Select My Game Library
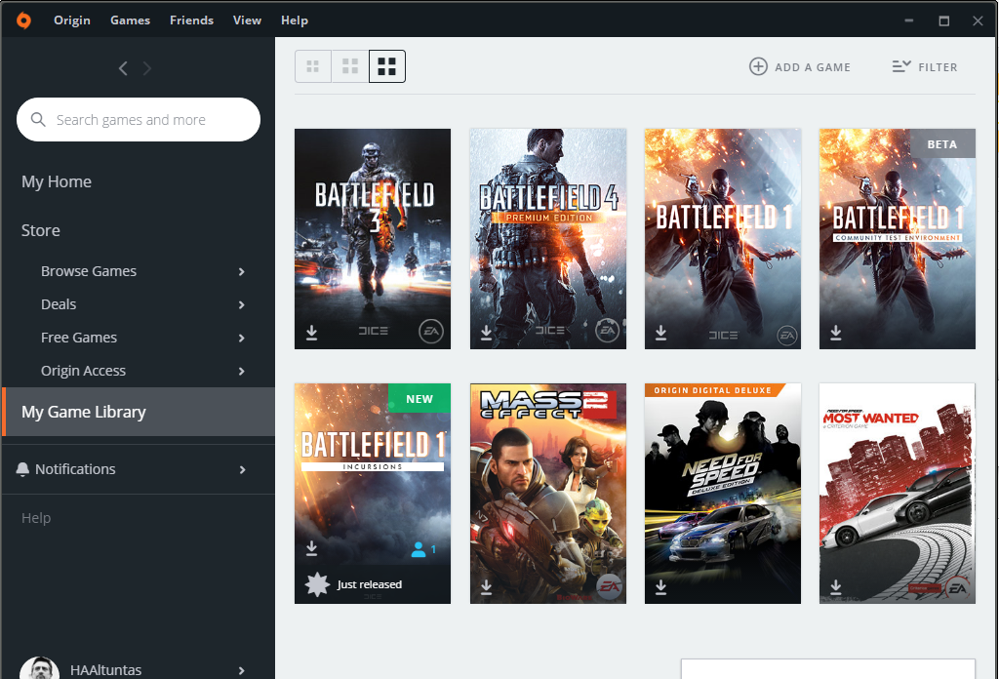Image resolution: width=999 pixels, height=679 pixels. pos(139,412)
